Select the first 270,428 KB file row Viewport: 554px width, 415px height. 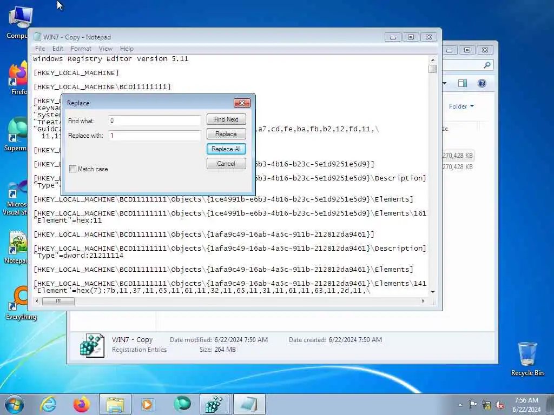(458, 156)
